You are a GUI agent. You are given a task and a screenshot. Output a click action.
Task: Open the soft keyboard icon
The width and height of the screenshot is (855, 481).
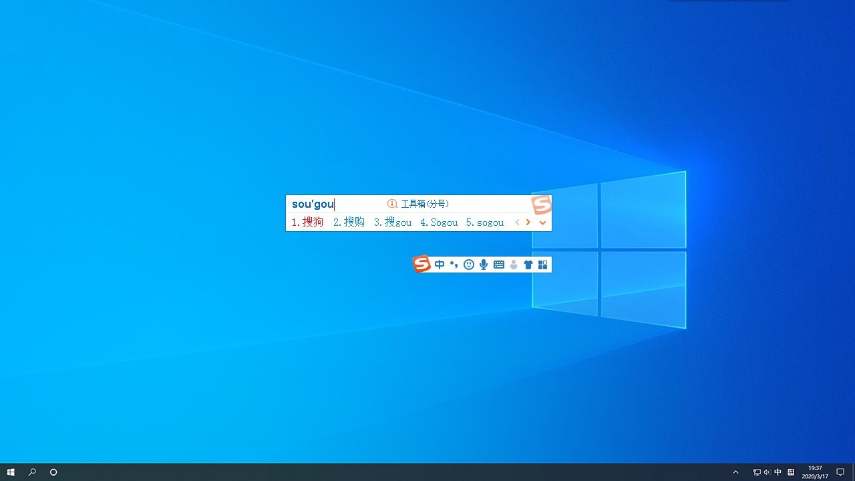point(498,264)
